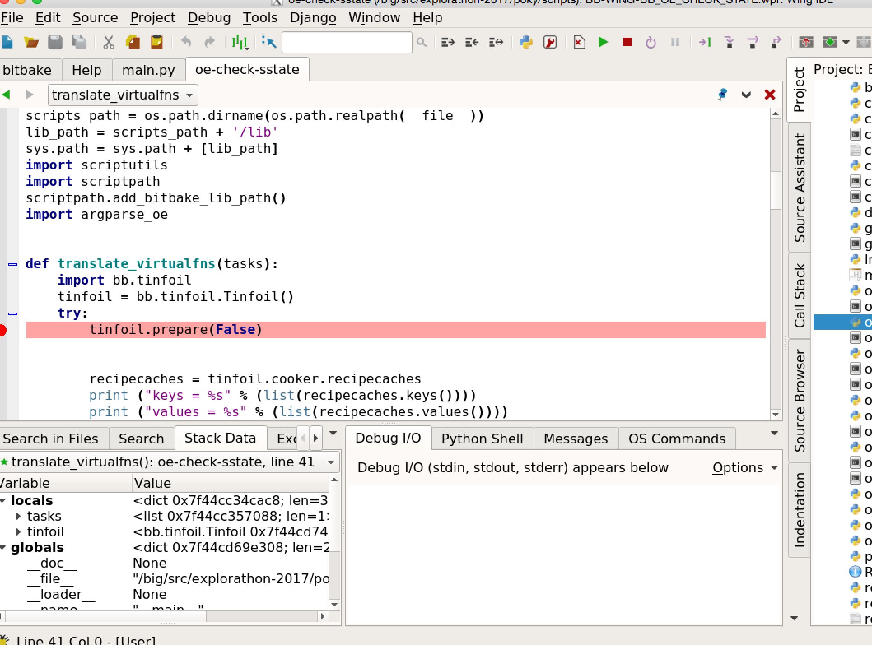Click the pushpin icon in the editor header
The width and height of the screenshot is (872, 645).
click(722, 95)
